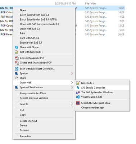Click the Spirion Classification icon
Screen dimensions: 136x144
(x=17, y=87)
